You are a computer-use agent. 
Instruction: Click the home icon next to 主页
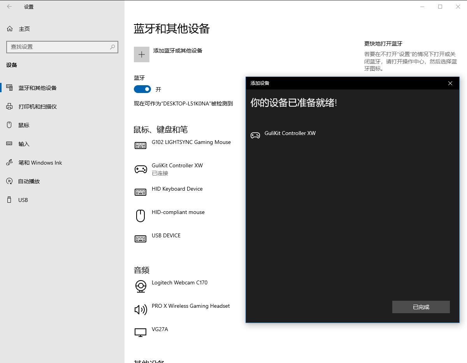(x=9, y=28)
